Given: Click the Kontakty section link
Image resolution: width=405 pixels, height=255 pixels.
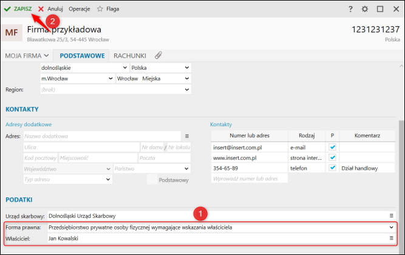Looking at the screenshot, I should tap(221, 124).
